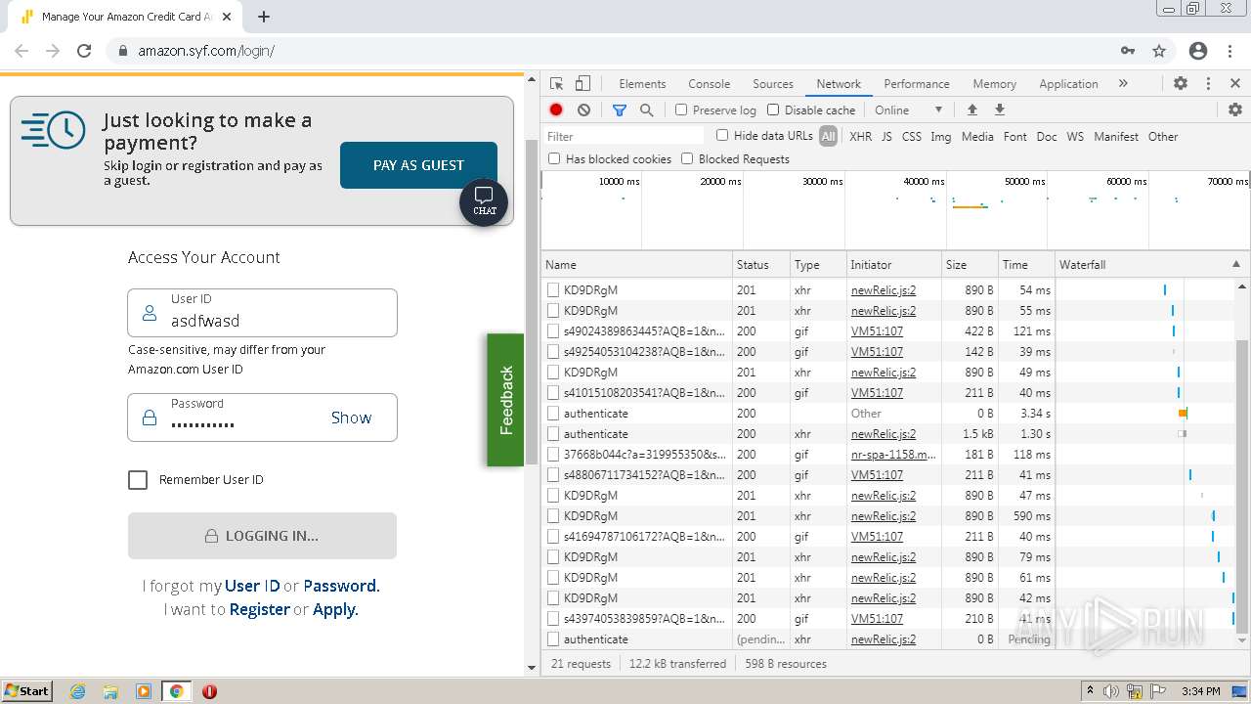
Task: Expand the more DevTools tabs chevron
Action: (1123, 84)
